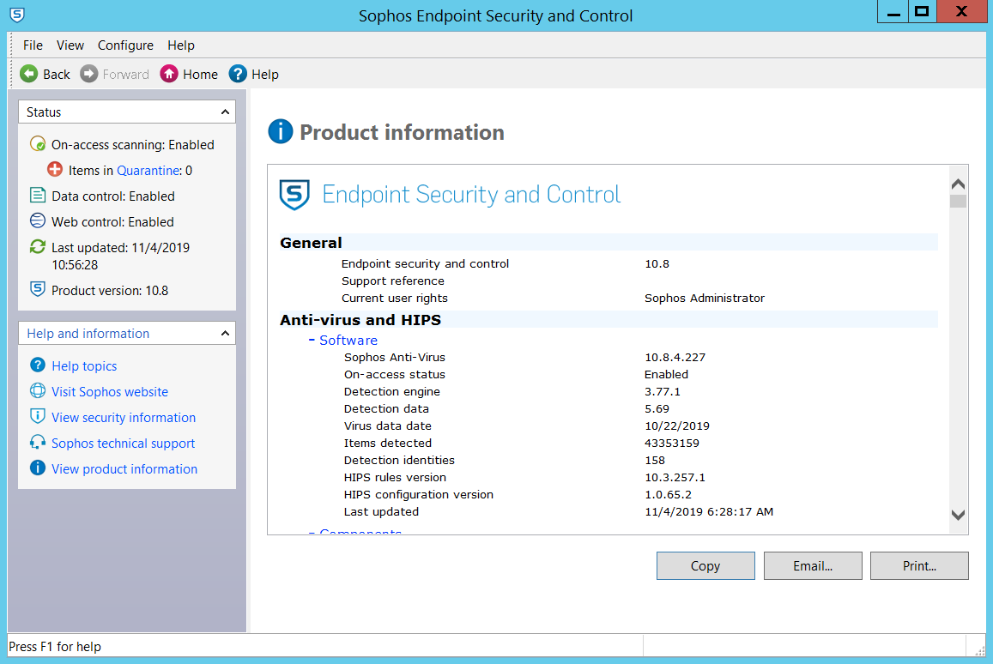
Task: Click the Data control status icon
Action: [x=36, y=196]
